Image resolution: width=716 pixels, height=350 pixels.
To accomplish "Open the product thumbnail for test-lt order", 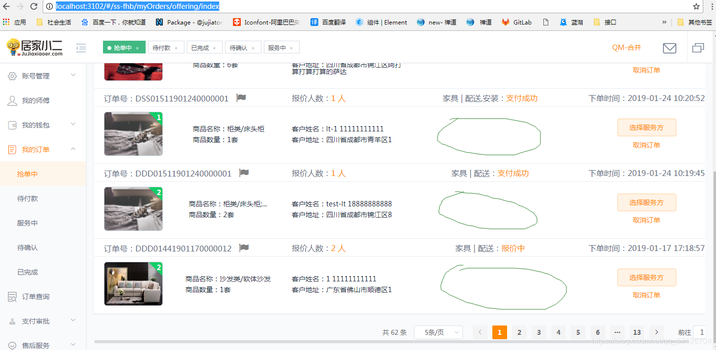I will coord(133,209).
